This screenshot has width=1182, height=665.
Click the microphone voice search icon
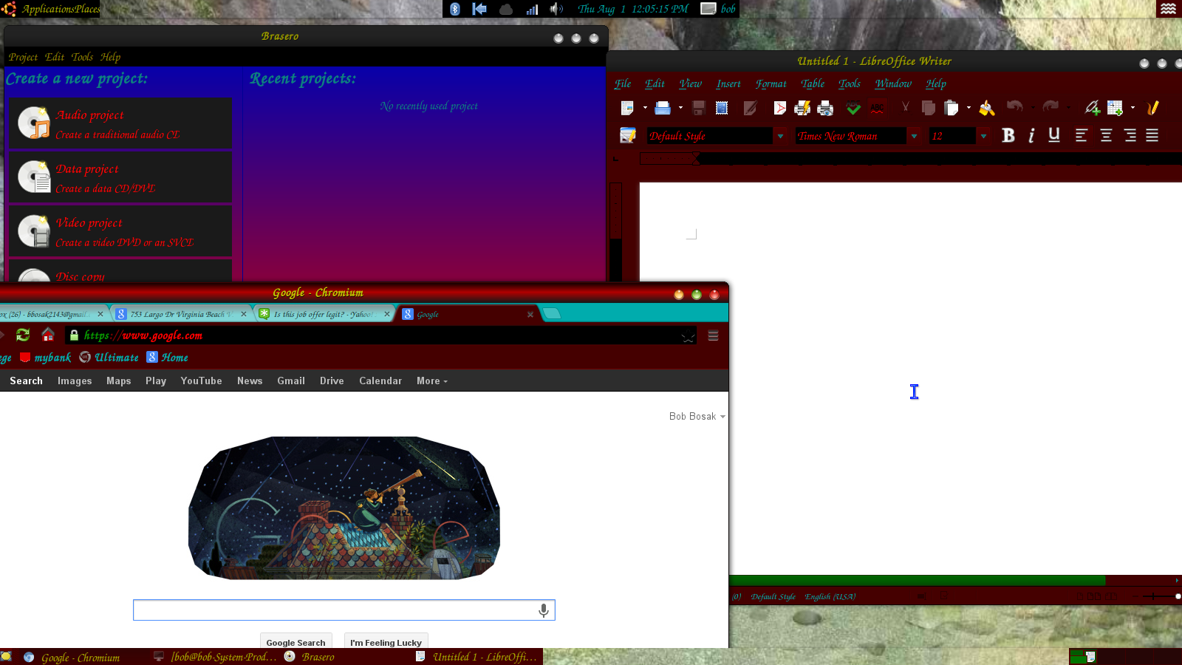pyautogui.click(x=544, y=610)
